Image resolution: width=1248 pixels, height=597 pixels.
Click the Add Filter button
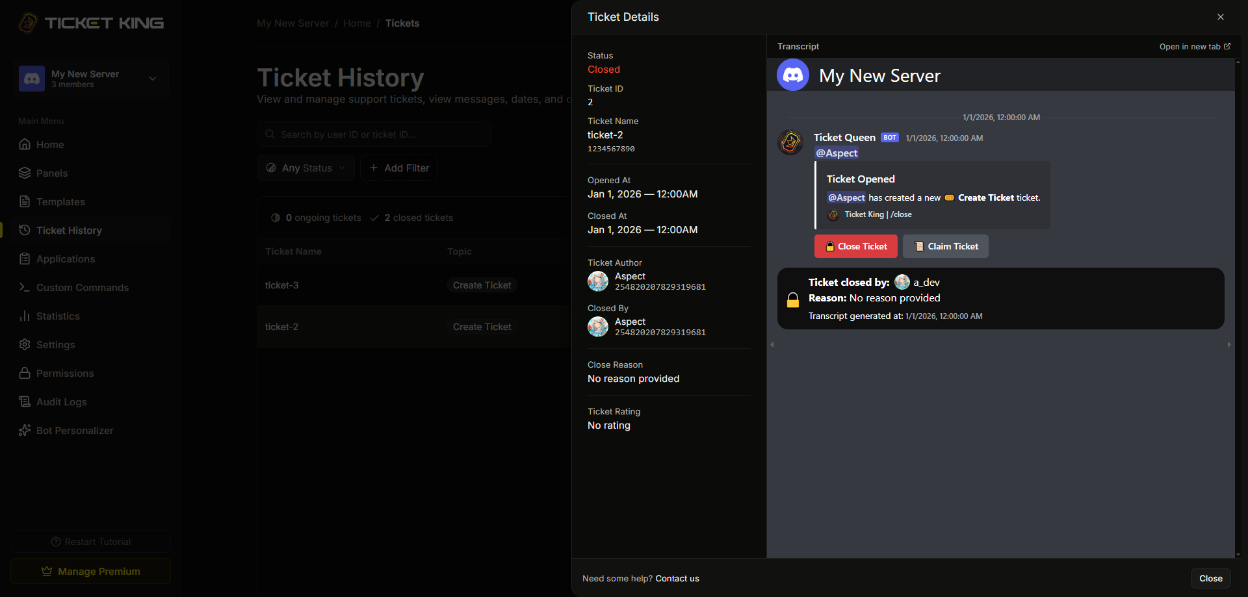click(399, 168)
